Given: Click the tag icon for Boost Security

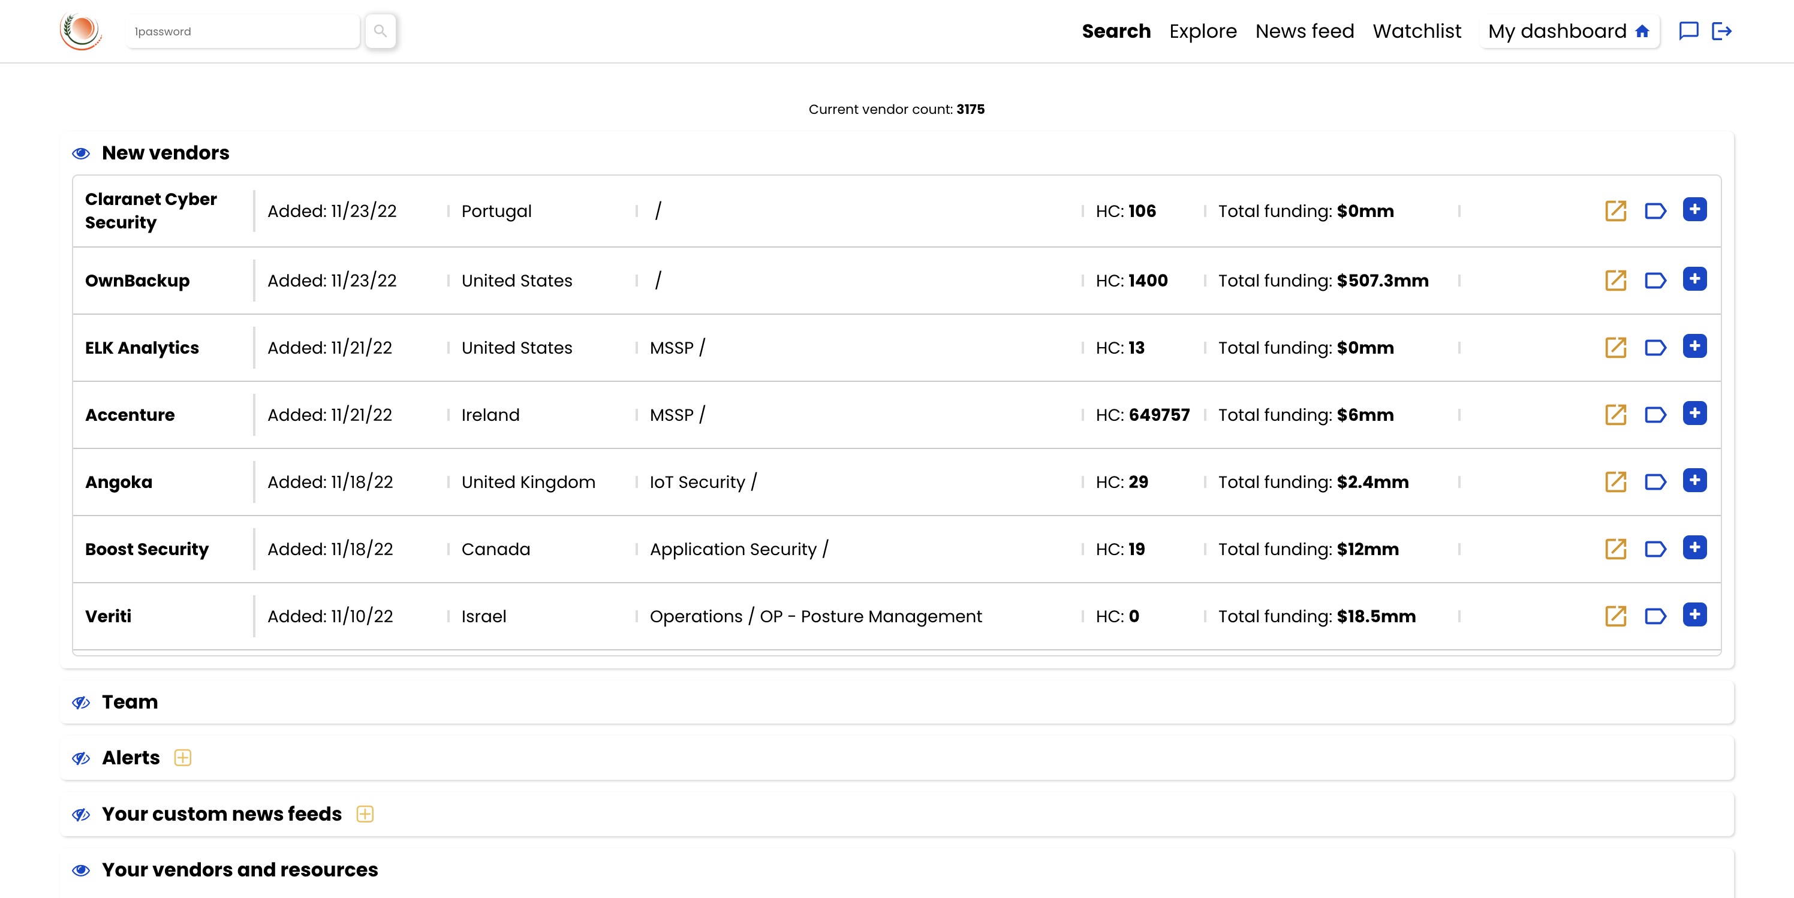Looking at the screenshot, I should (x=1655, y=549).
